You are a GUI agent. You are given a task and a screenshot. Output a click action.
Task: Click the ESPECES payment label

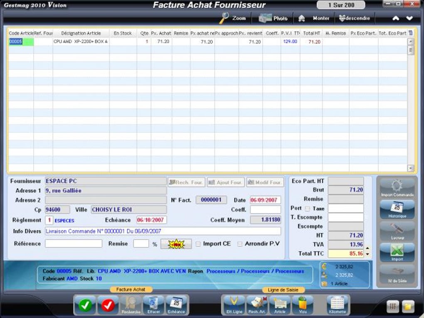tap(64, 220)
